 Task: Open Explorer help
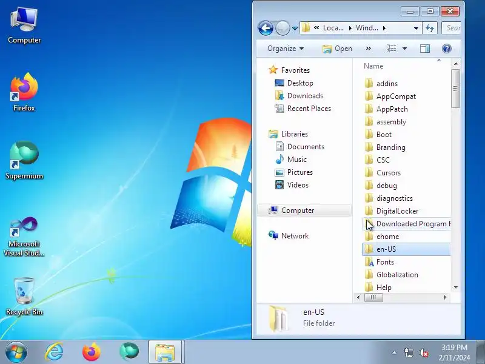446,49
